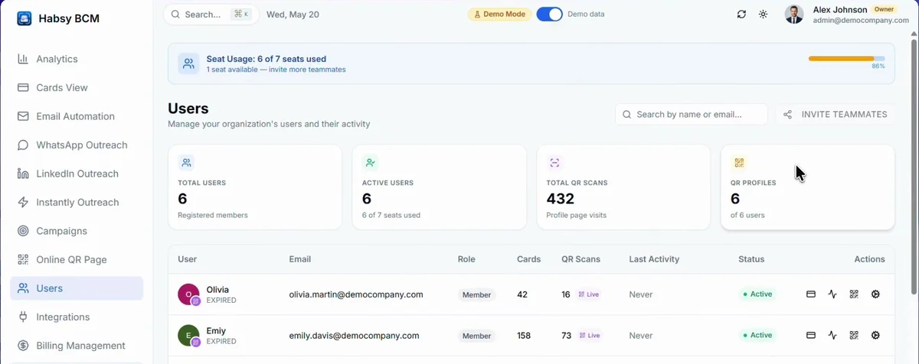Click the Cards column header

(529, 259)
